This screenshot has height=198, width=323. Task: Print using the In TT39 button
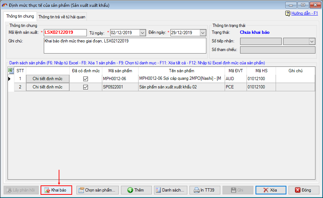[x=205, y=190]
